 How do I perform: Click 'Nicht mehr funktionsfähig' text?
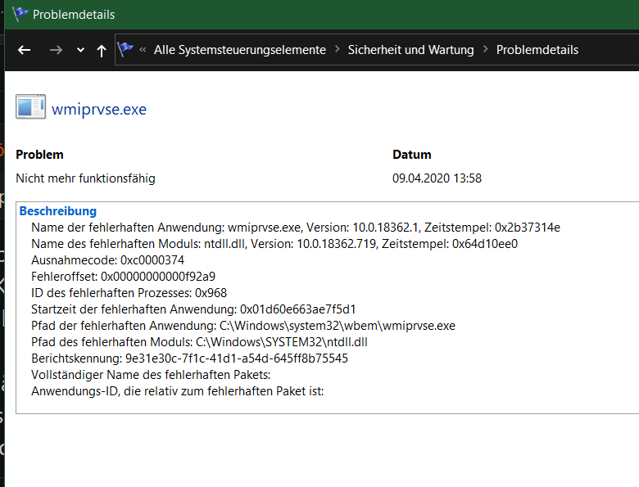point(85,178)
